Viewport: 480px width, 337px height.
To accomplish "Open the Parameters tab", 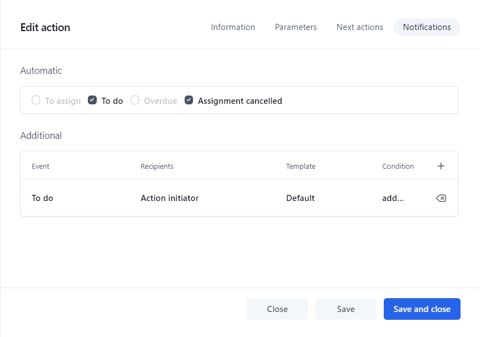I will [295, 27].
